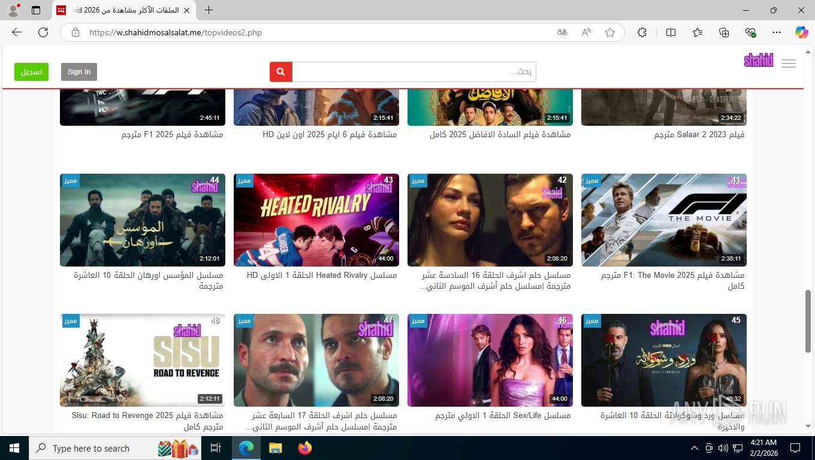Open title link مسلسل حلم اشرف الحلقة 17
This screenshot has height=460, width=815.
pos(322,420)
